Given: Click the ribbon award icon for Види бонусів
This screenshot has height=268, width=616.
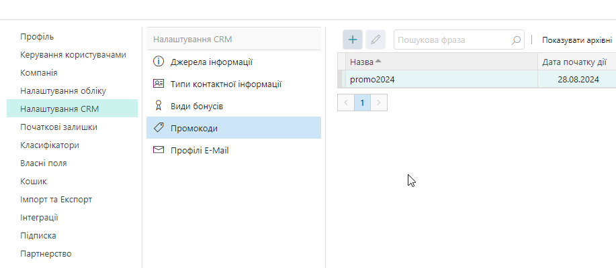Looking at the screenshot, I should tap(159, 106).
